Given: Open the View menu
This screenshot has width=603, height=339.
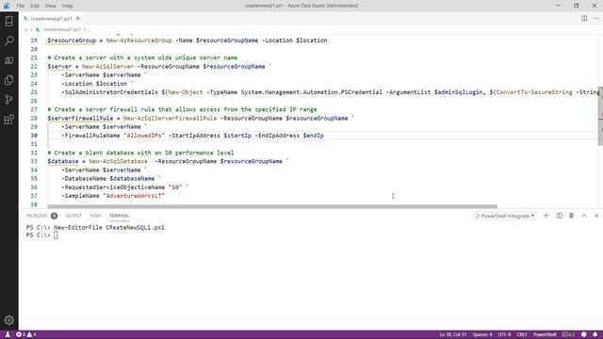Looking at the screenshot, I should pyautogui.click(x=50, y=6).
